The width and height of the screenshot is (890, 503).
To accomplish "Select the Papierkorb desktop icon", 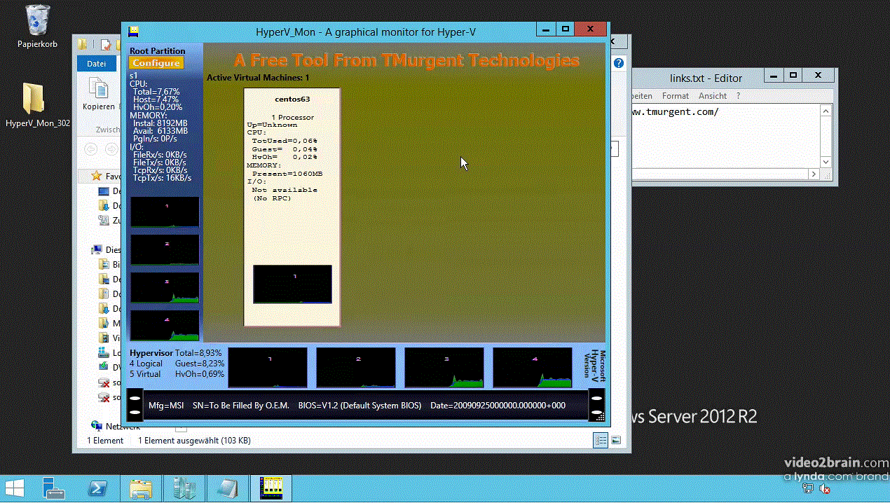I will (38, 27).
